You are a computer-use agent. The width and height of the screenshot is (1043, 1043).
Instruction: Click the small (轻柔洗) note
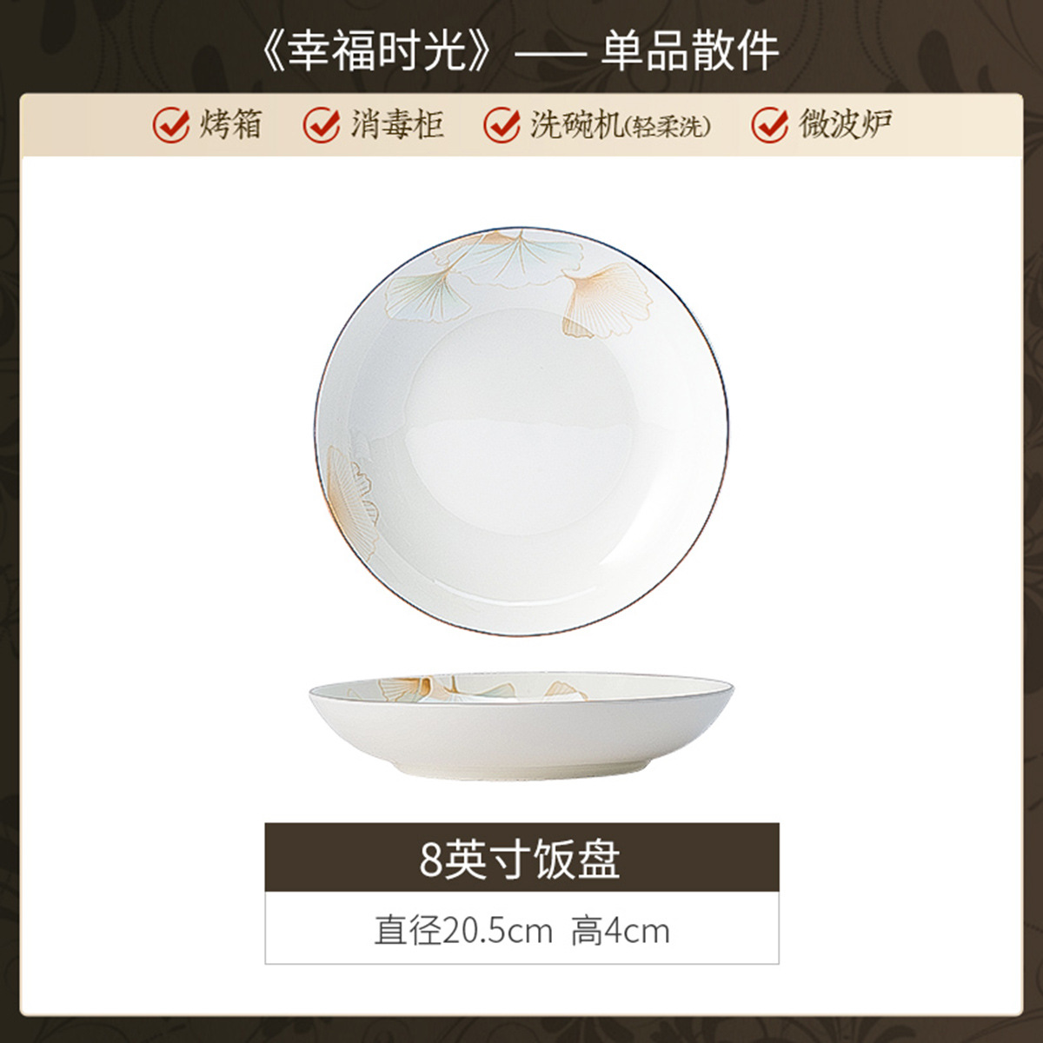coord(668,127)
